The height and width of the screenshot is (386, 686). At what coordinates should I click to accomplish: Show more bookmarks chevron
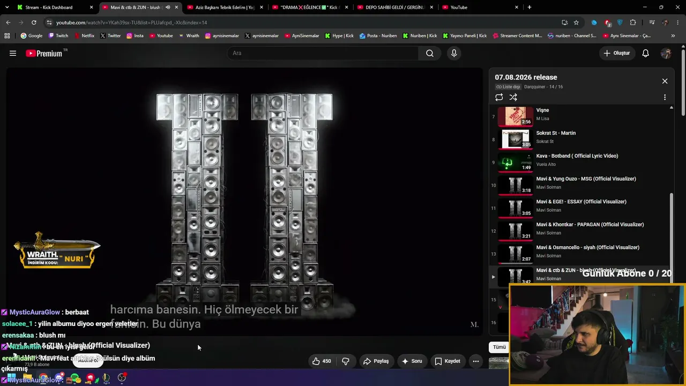(673, 36)
